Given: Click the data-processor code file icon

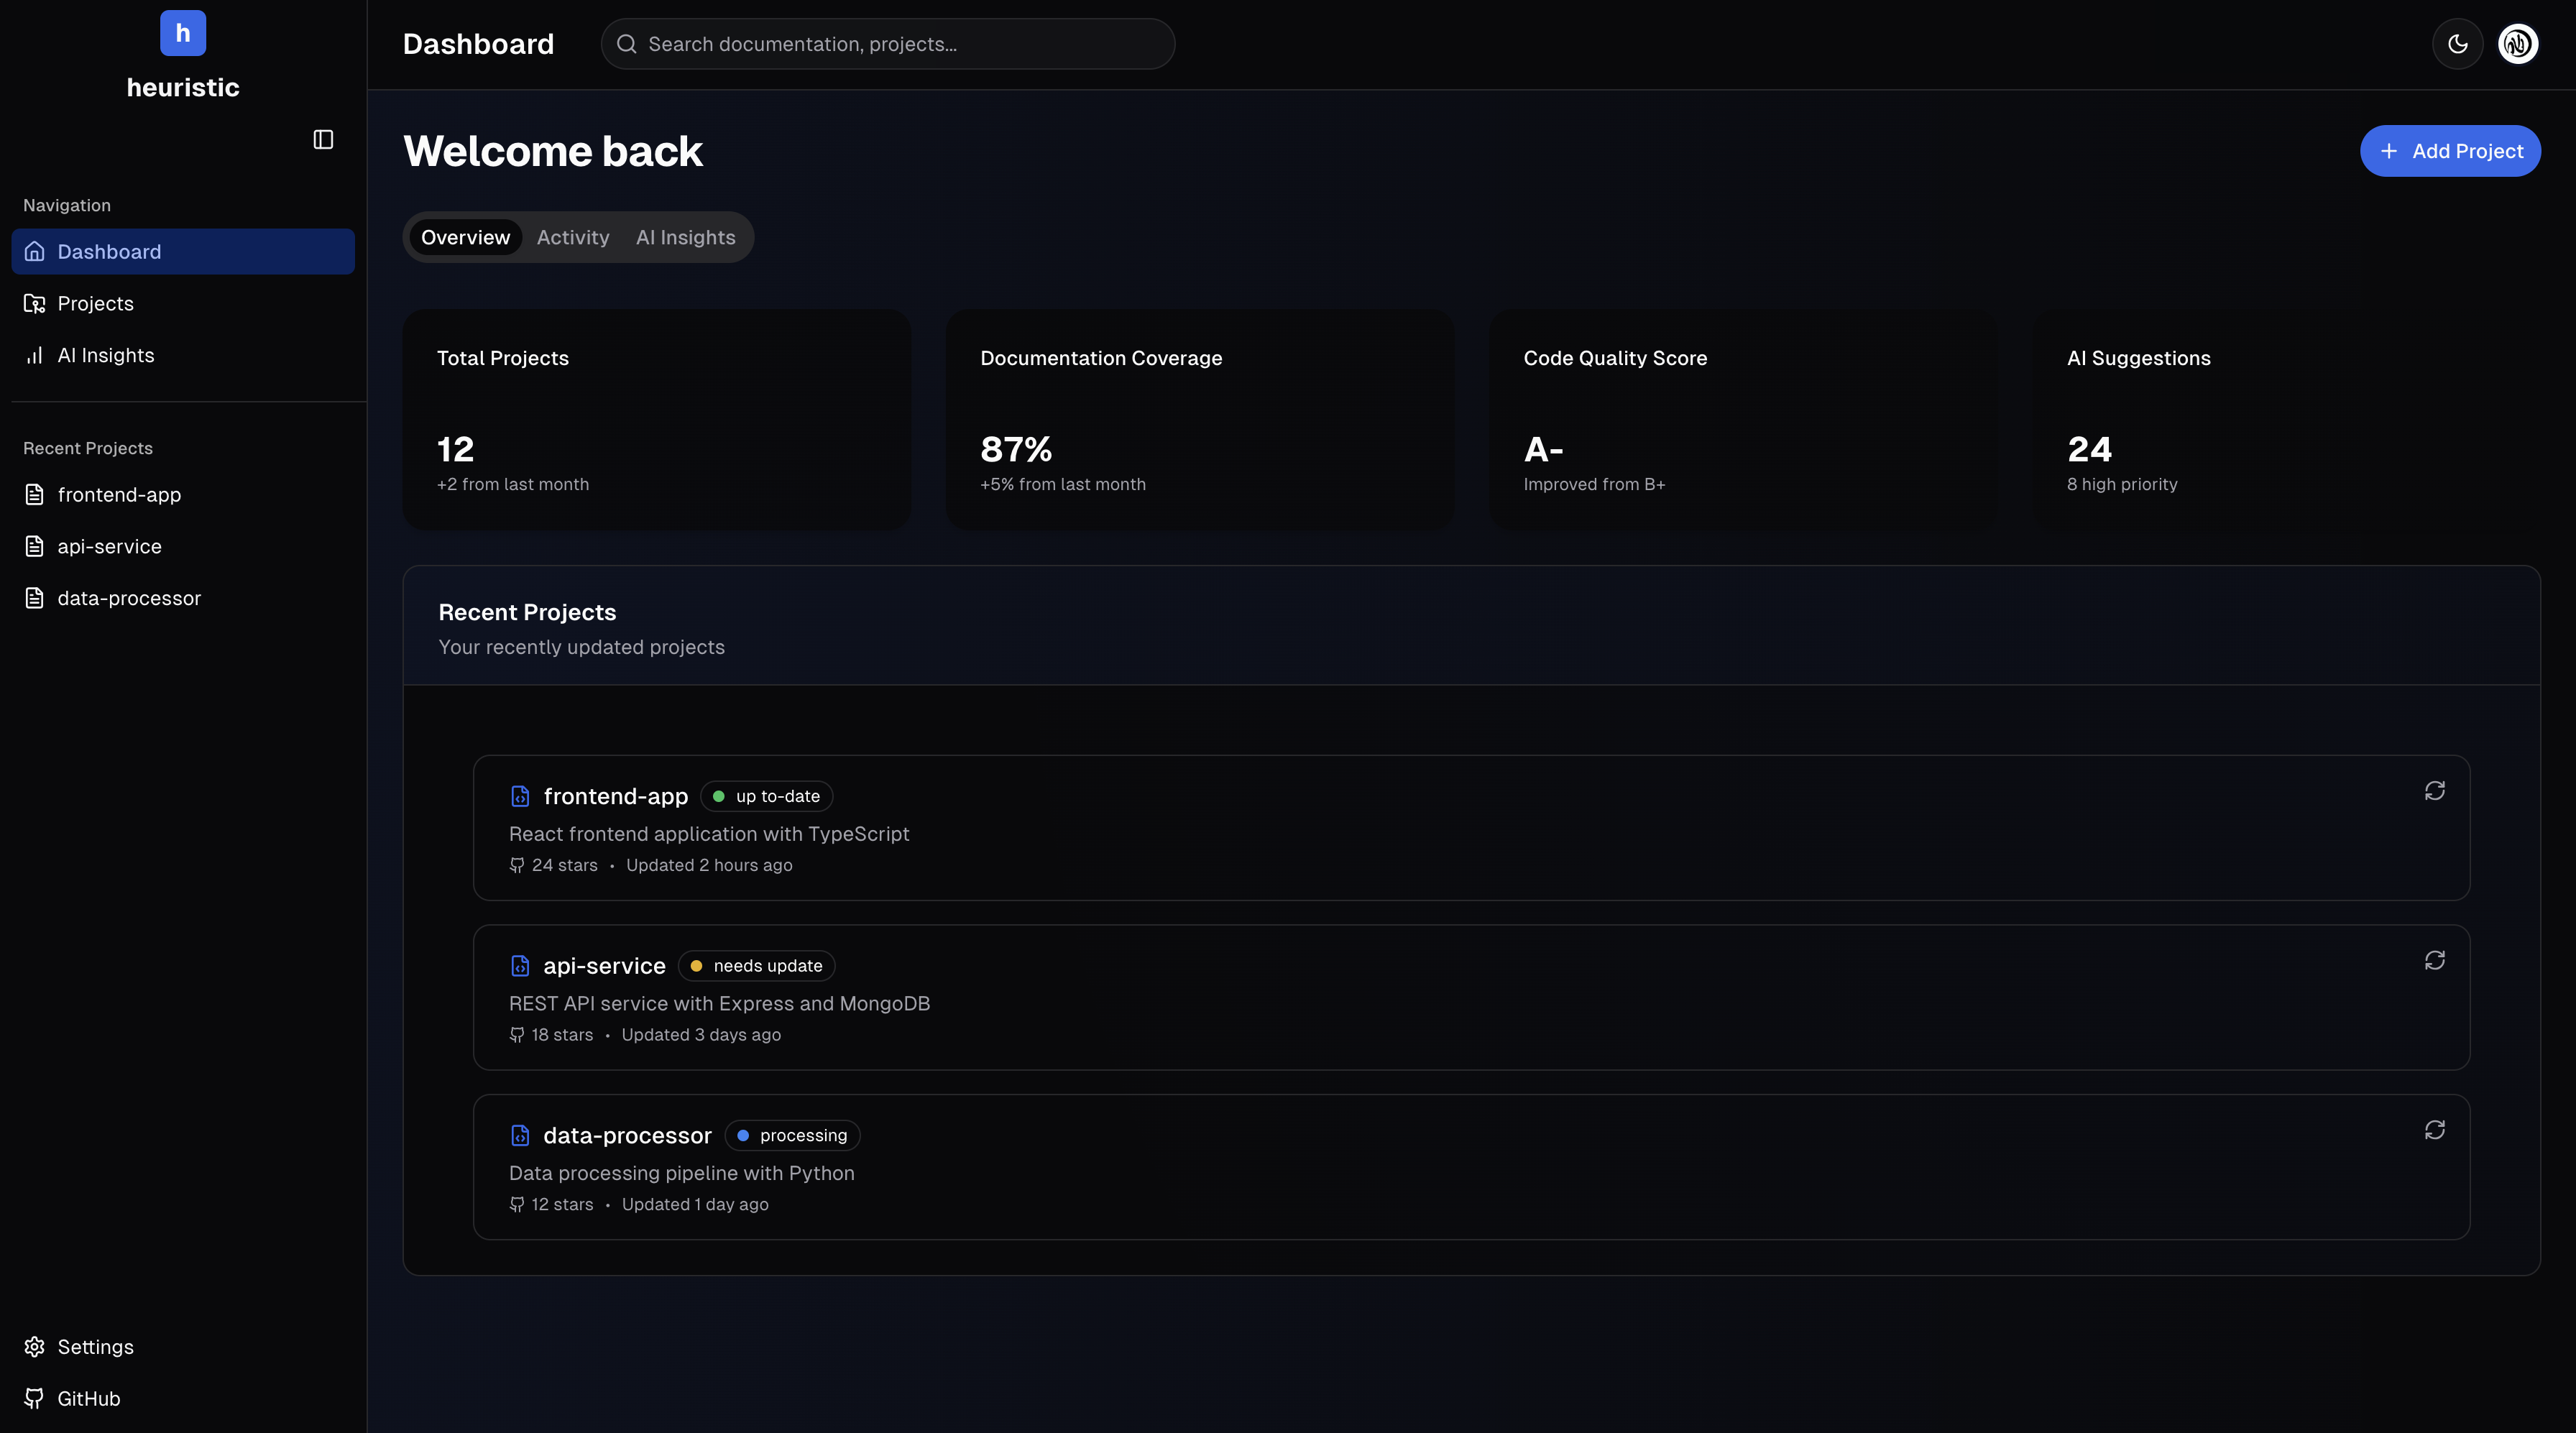Looking at the screenshot, I should click(520, 1135).
